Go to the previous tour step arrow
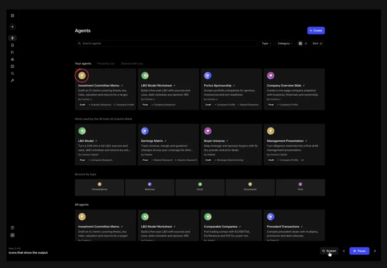The height and width of the screenshot is (268, 387). coord(344,251)
